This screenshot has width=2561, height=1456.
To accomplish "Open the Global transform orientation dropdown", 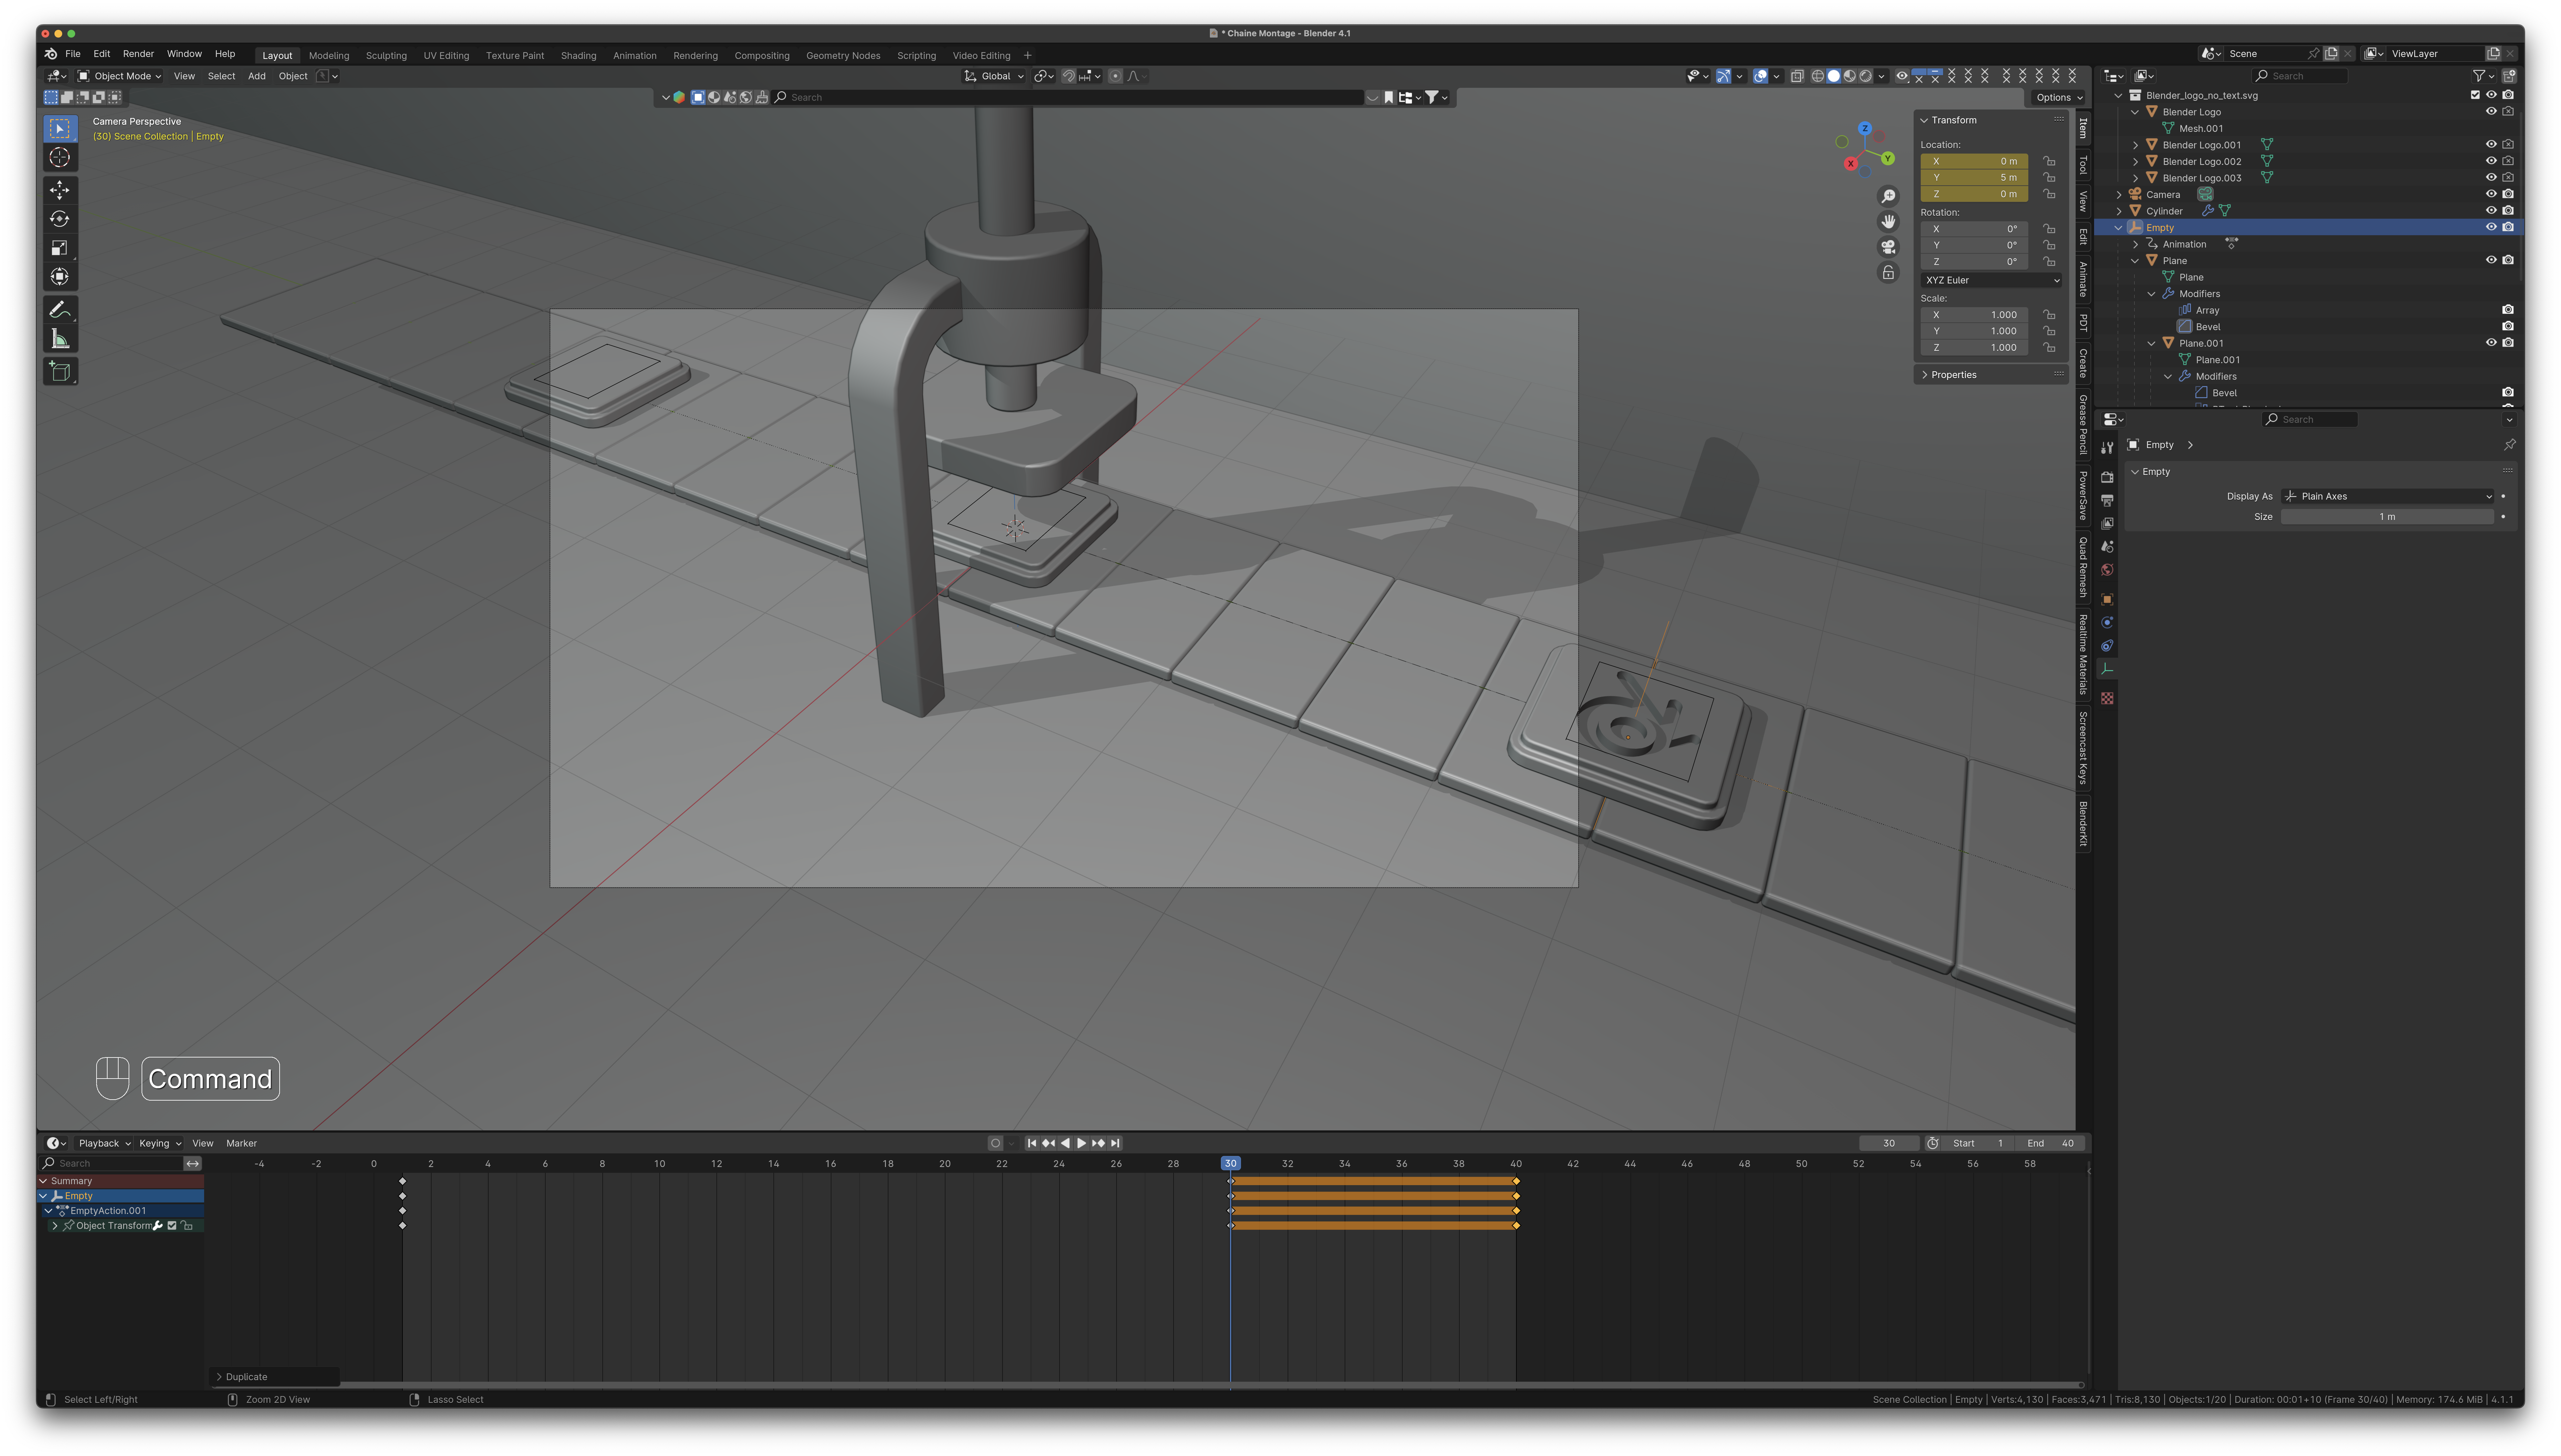I will [994, 76].
